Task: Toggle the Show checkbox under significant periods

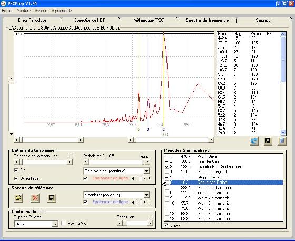Action: tap(166, 225)
